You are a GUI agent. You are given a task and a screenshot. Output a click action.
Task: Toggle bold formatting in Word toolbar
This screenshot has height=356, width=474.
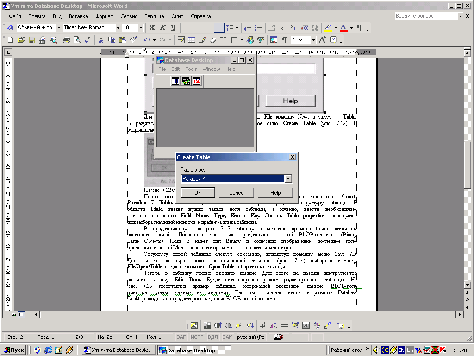(x=152, y=27)
